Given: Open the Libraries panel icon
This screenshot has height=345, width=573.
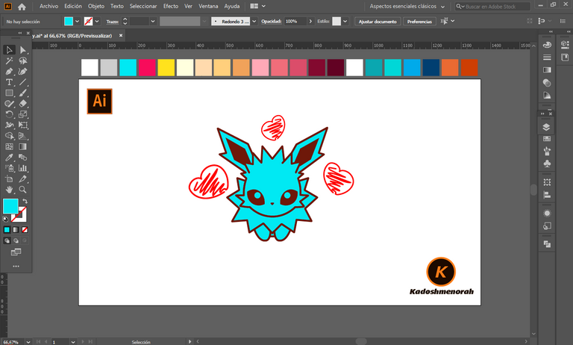Looking at the screenshot, I should click(565, 57).
